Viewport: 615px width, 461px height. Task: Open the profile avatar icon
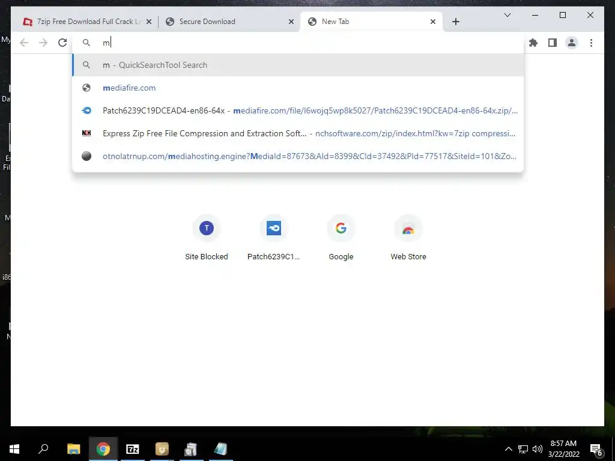572,43
